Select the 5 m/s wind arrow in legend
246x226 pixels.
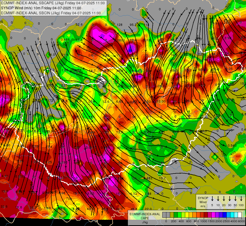tap(212, 199)
